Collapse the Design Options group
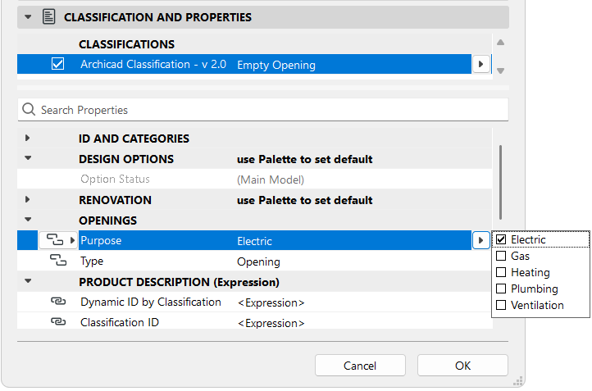The width and height of the screenshot is (592, 391). tap(28, 158)
